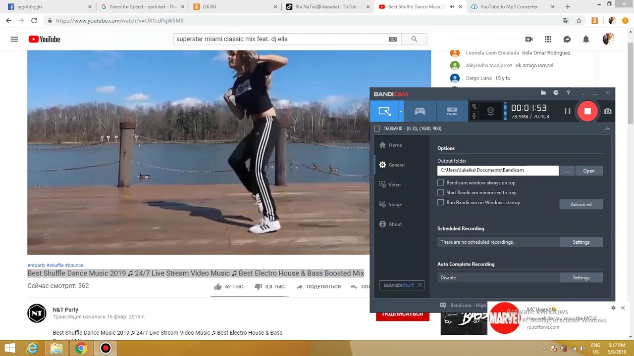Open screen recording mode dropdown arrow
Screen dimensions: 634x356
point(401,111)
